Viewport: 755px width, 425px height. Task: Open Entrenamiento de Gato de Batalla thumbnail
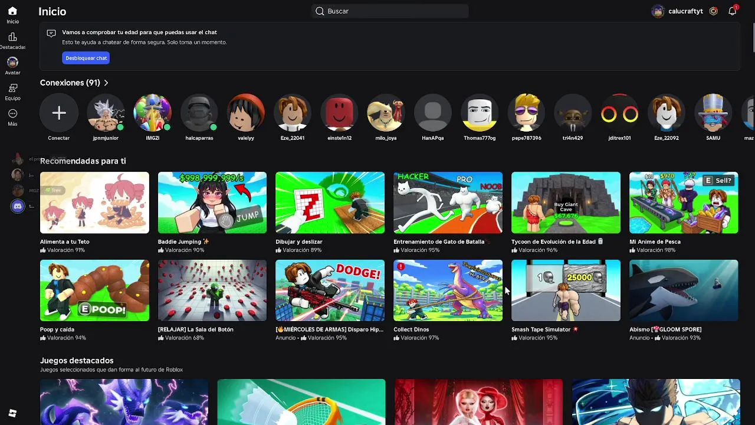448,202
